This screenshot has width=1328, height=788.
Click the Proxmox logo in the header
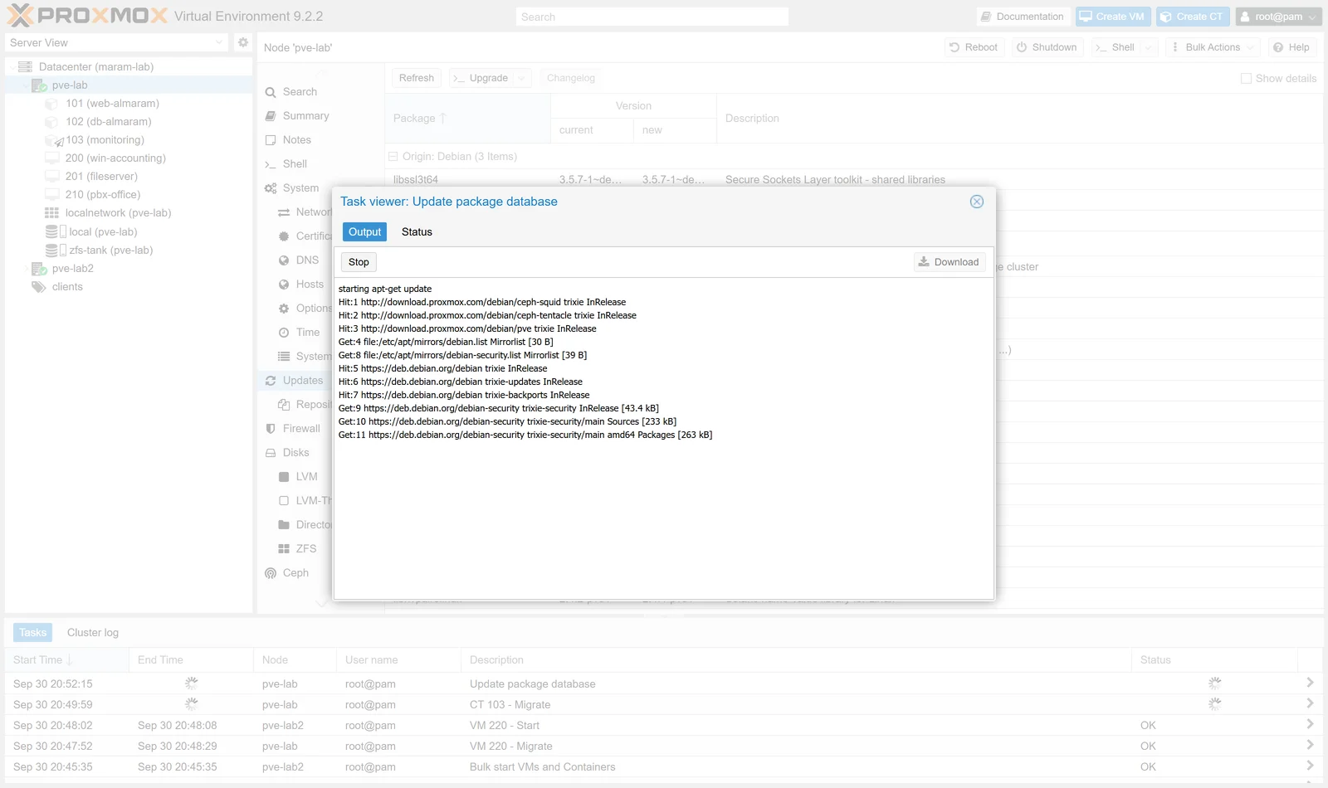tap(87, 16)
